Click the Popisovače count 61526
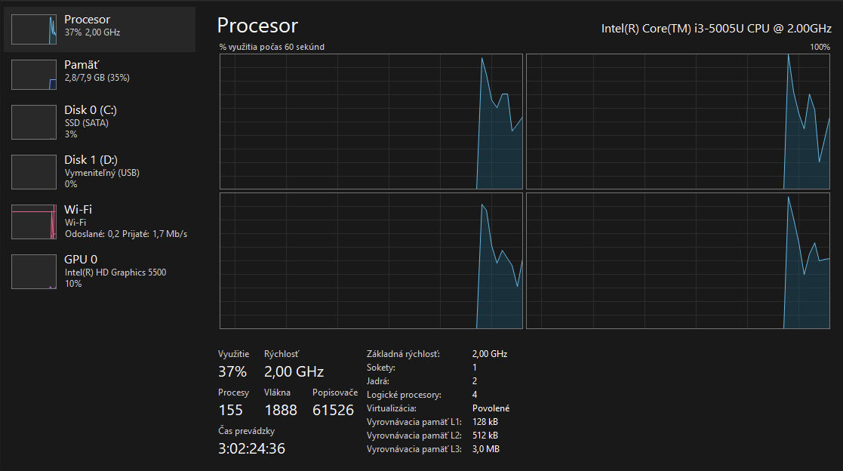The image size is (843, 471). (x=333, y=410)
